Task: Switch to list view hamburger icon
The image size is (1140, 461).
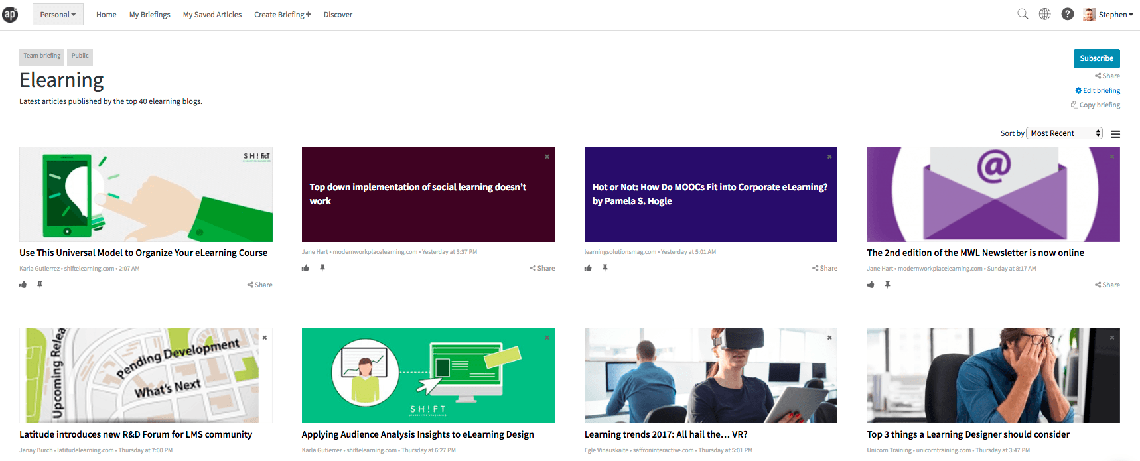Action: (x=1115, y=134)
